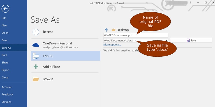The width and height of the screenshot is (215, 107).
Task: Click the Recent clock icon
Action: (36, 32)
